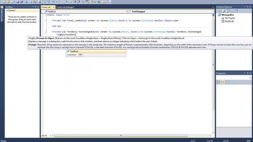Click the Save toolbar icon
Viewport: 253px width, 142px height.
coord(18,2)
